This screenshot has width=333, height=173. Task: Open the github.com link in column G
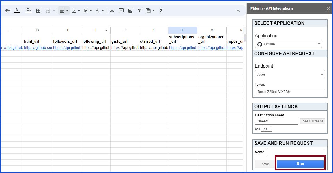(38, 48)
